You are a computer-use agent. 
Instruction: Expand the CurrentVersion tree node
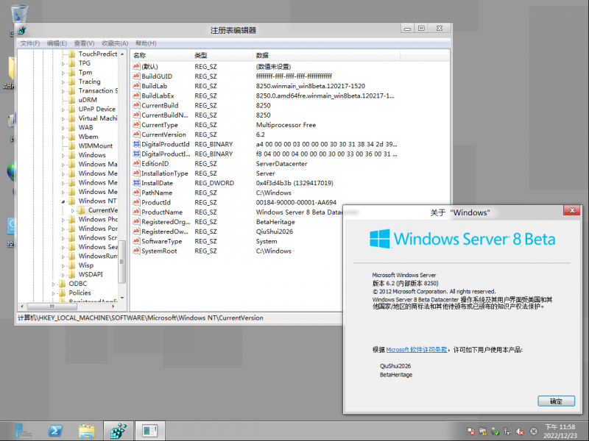(x=73, y=211)
